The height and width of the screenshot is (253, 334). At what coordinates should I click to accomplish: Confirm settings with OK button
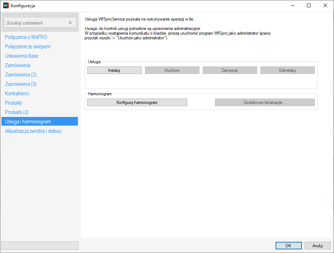[288, 245]
